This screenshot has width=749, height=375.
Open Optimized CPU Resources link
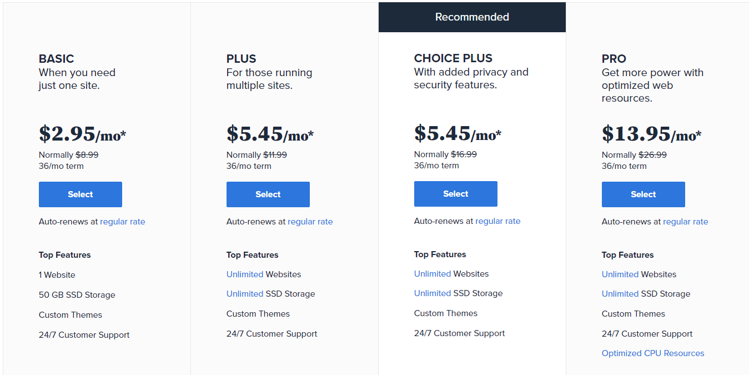(653, 353)
